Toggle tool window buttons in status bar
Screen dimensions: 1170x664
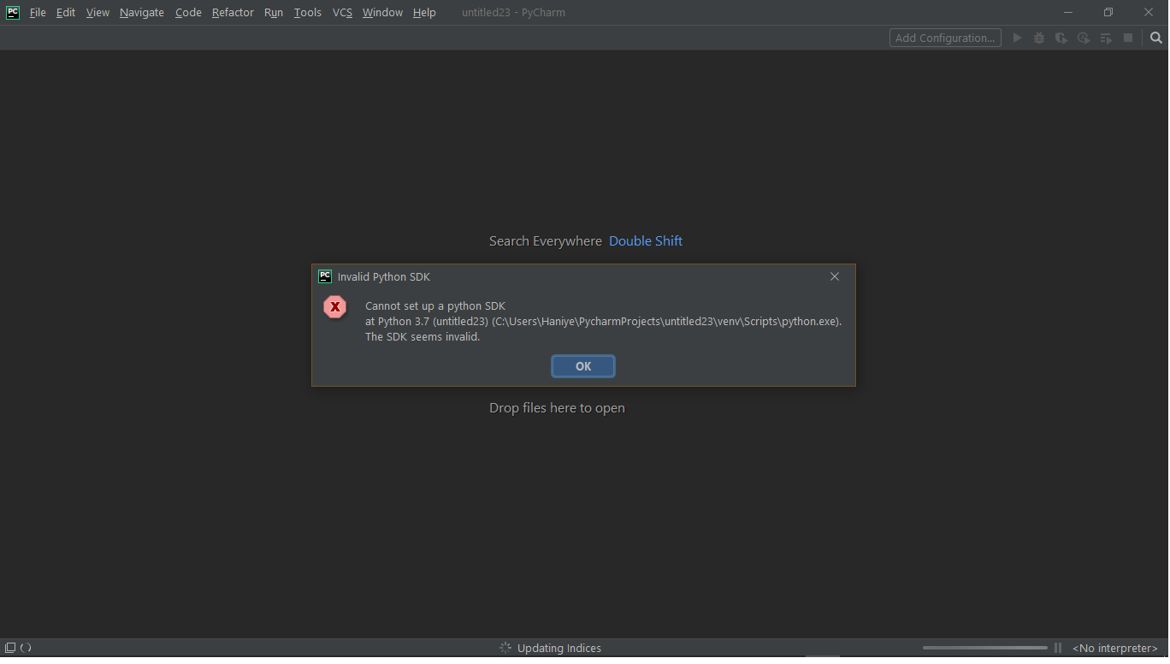click(10, 648)
